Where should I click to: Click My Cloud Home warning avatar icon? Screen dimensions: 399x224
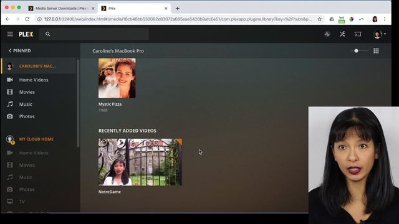pyautogui.click(x=10, y=139)
